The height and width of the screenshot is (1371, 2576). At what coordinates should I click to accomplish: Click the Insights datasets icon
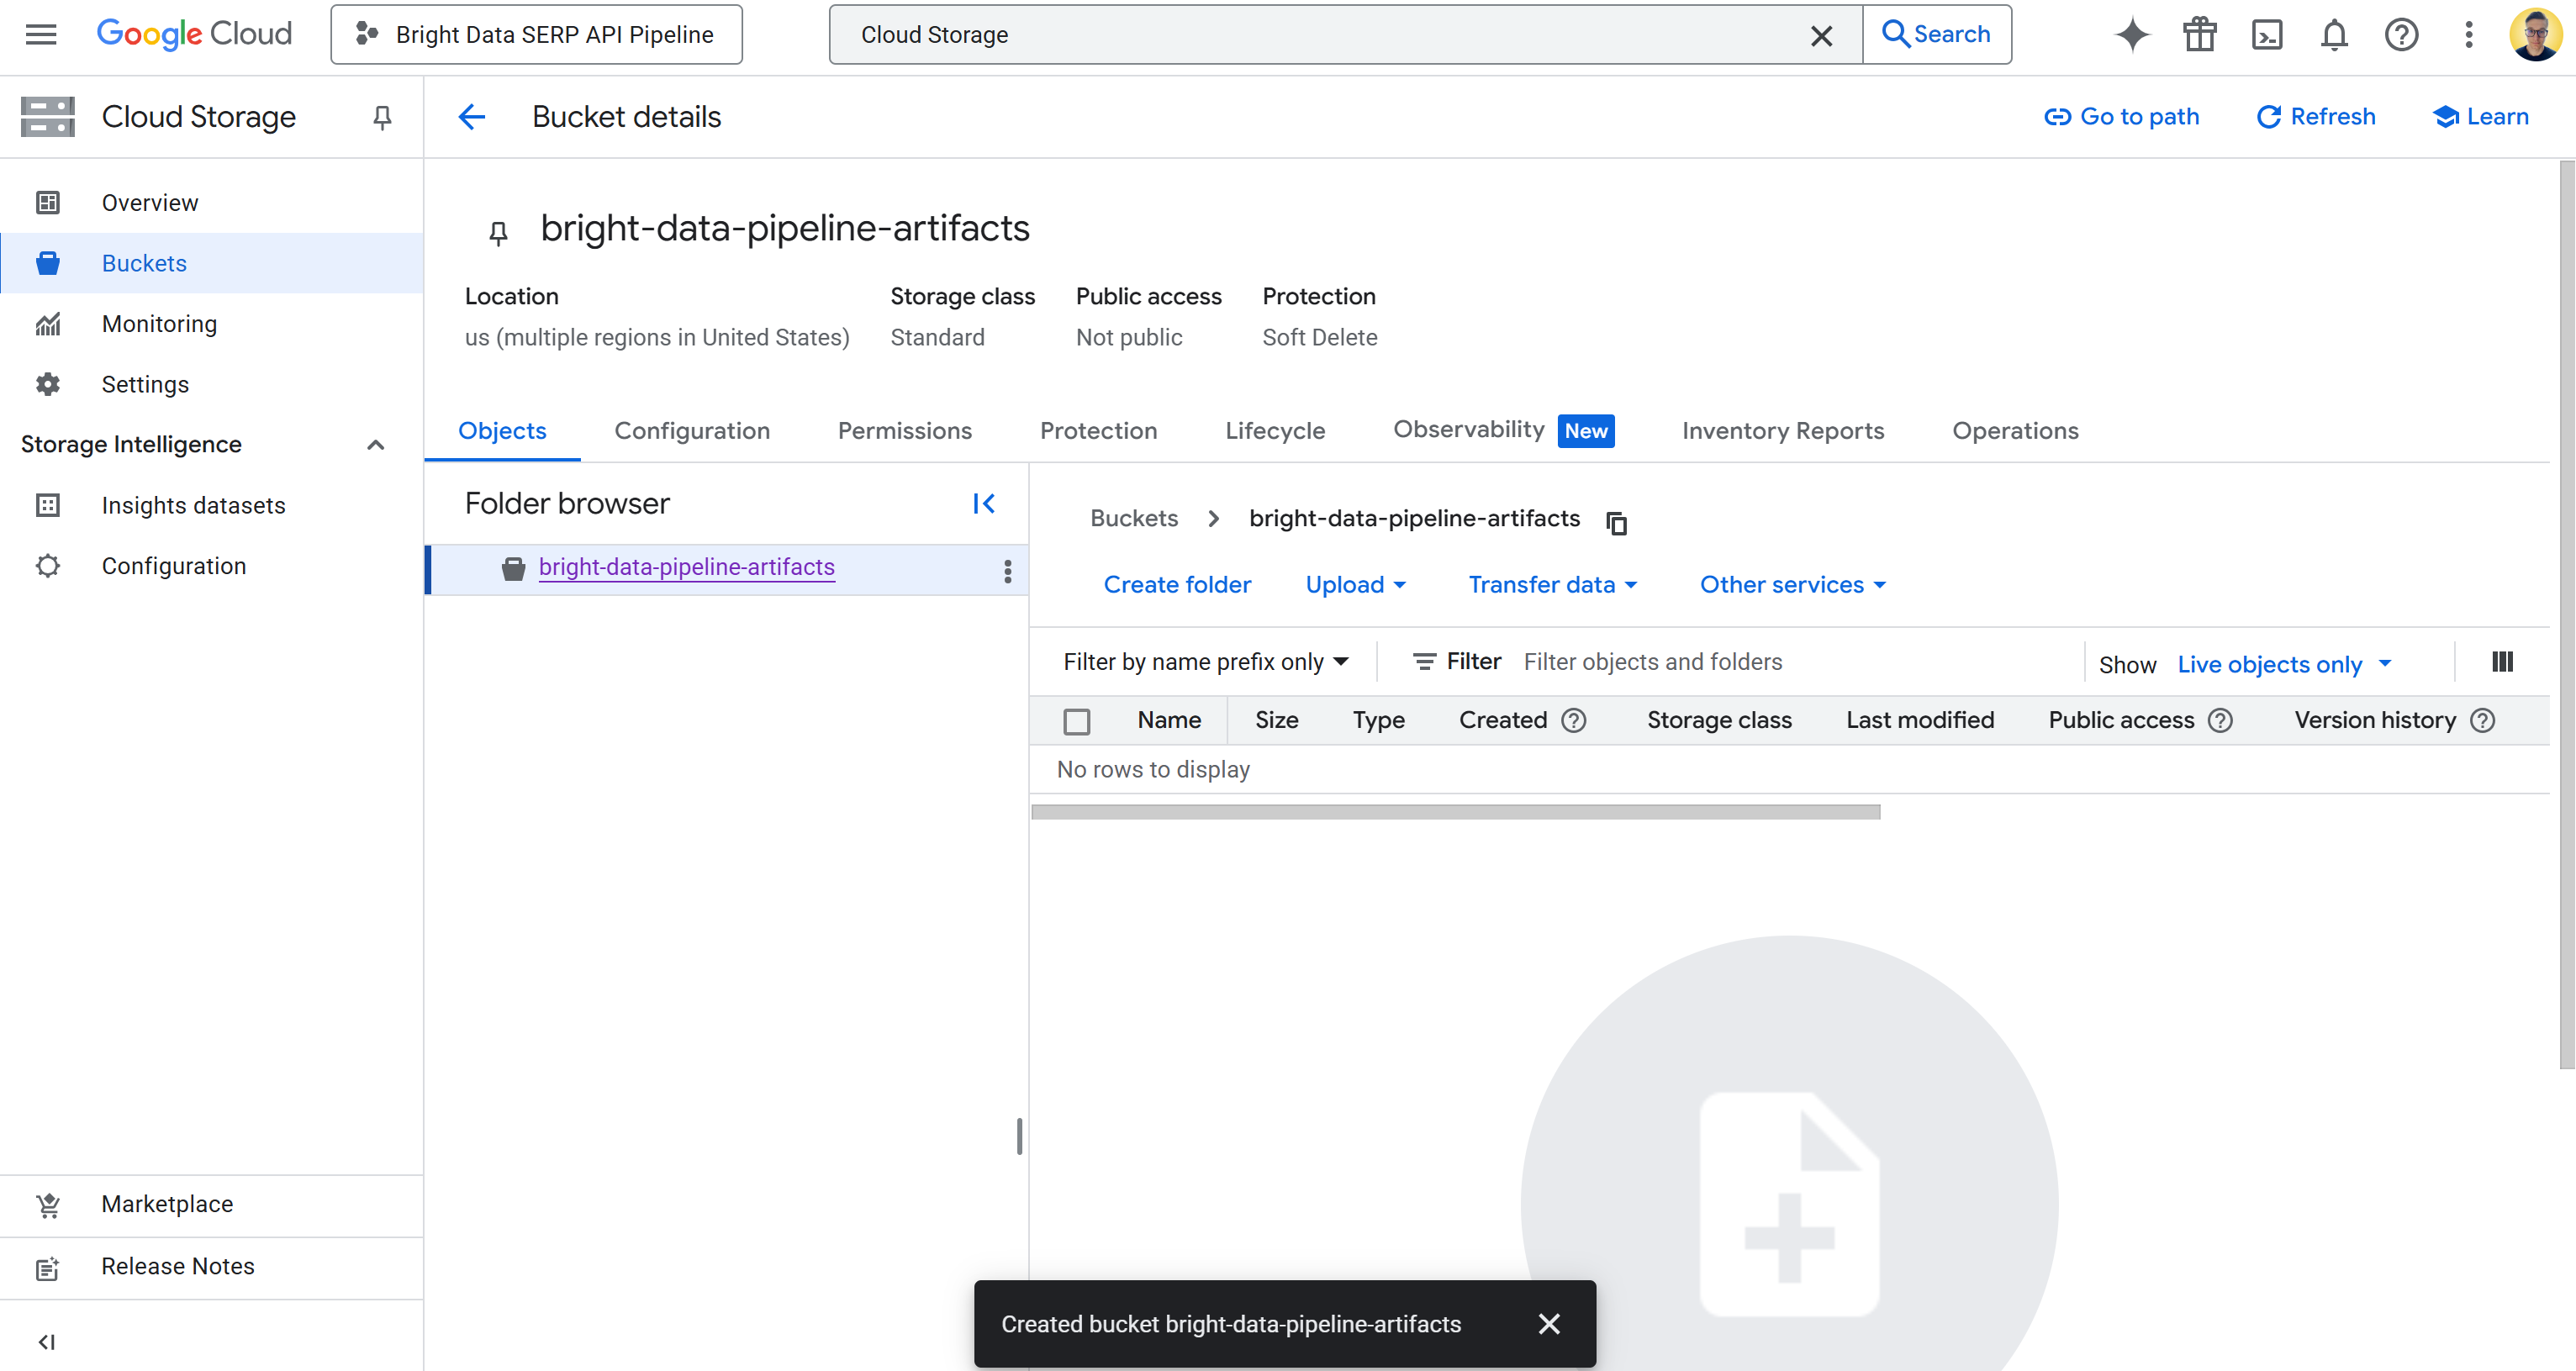click(x=47, y=505)
